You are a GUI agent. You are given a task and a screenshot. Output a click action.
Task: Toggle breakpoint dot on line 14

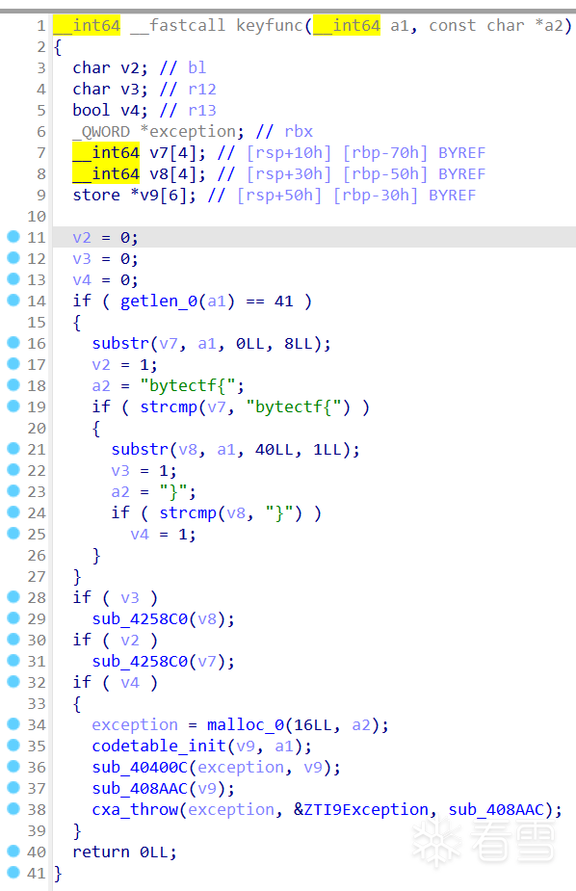(x=13, y=301)
